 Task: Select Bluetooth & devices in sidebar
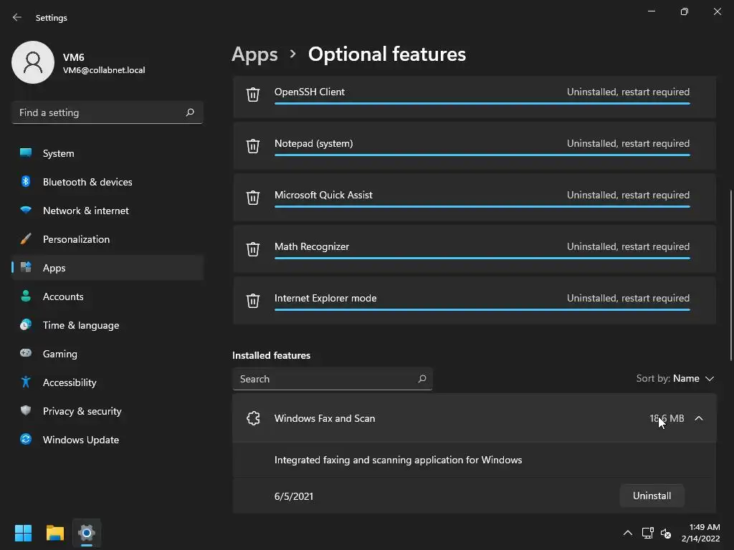87,182
